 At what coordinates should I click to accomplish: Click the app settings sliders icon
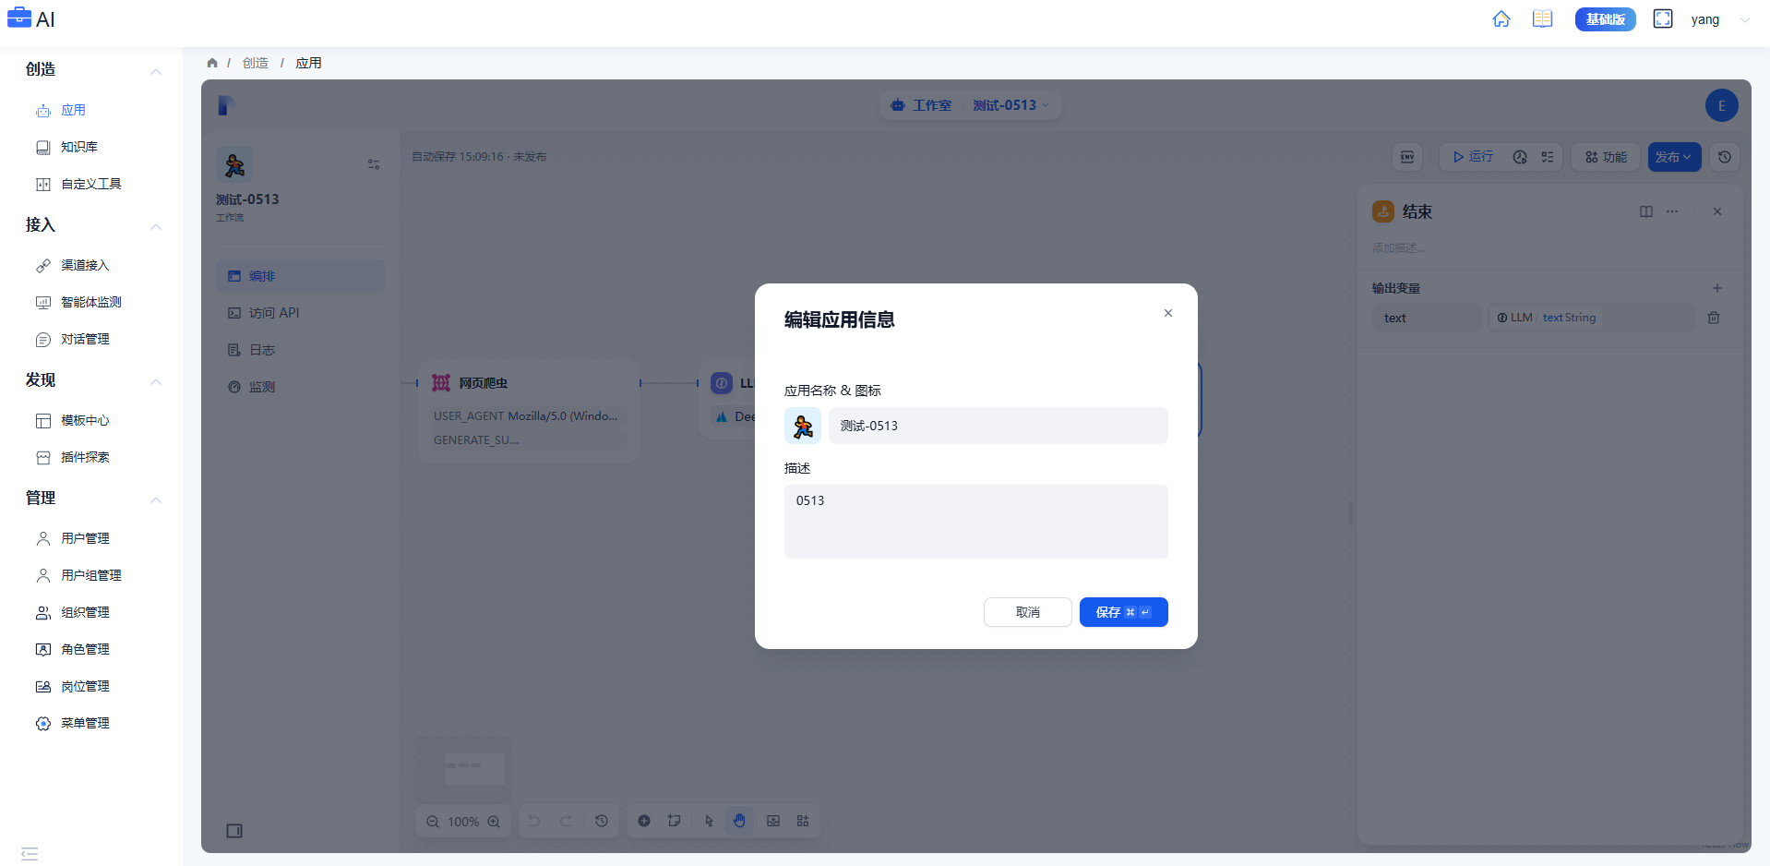point(374,164)
